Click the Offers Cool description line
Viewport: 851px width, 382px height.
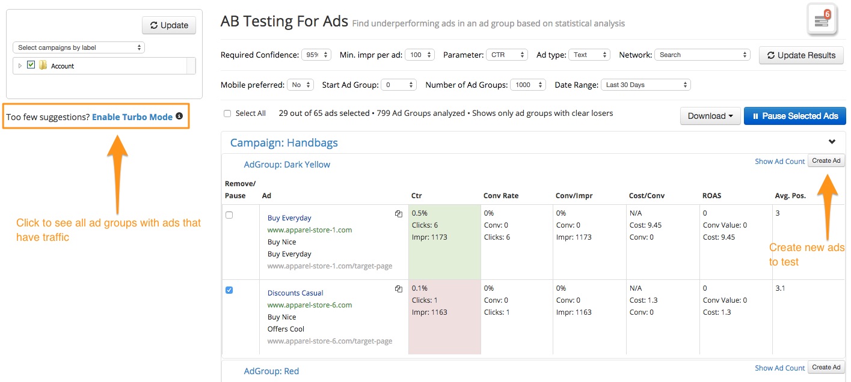(286, 329)
